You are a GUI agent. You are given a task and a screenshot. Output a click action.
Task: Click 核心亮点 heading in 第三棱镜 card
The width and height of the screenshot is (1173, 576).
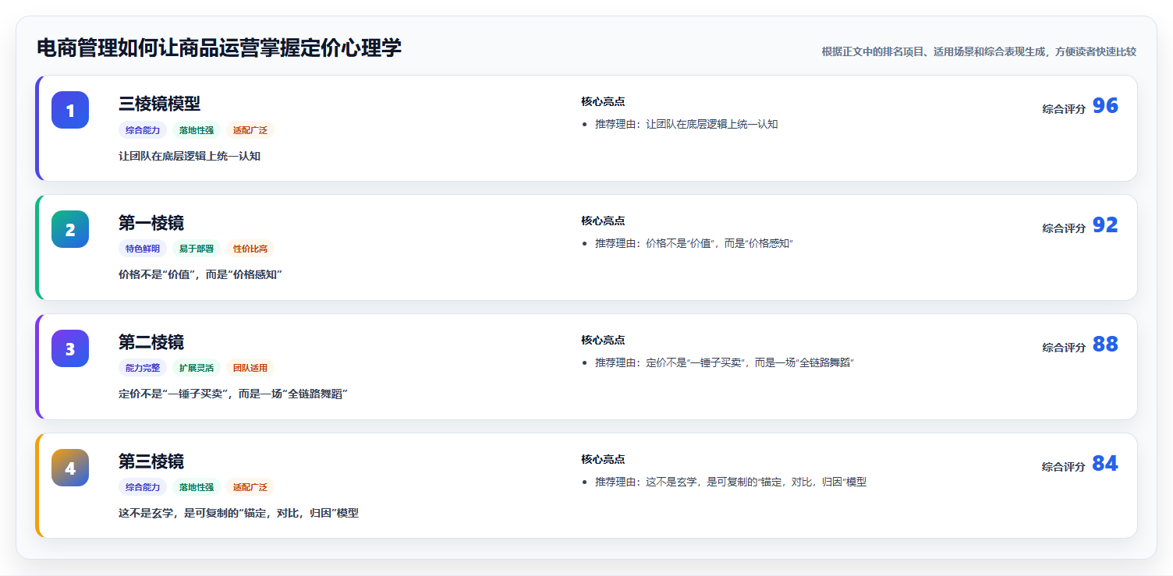[x=603, y=459]
